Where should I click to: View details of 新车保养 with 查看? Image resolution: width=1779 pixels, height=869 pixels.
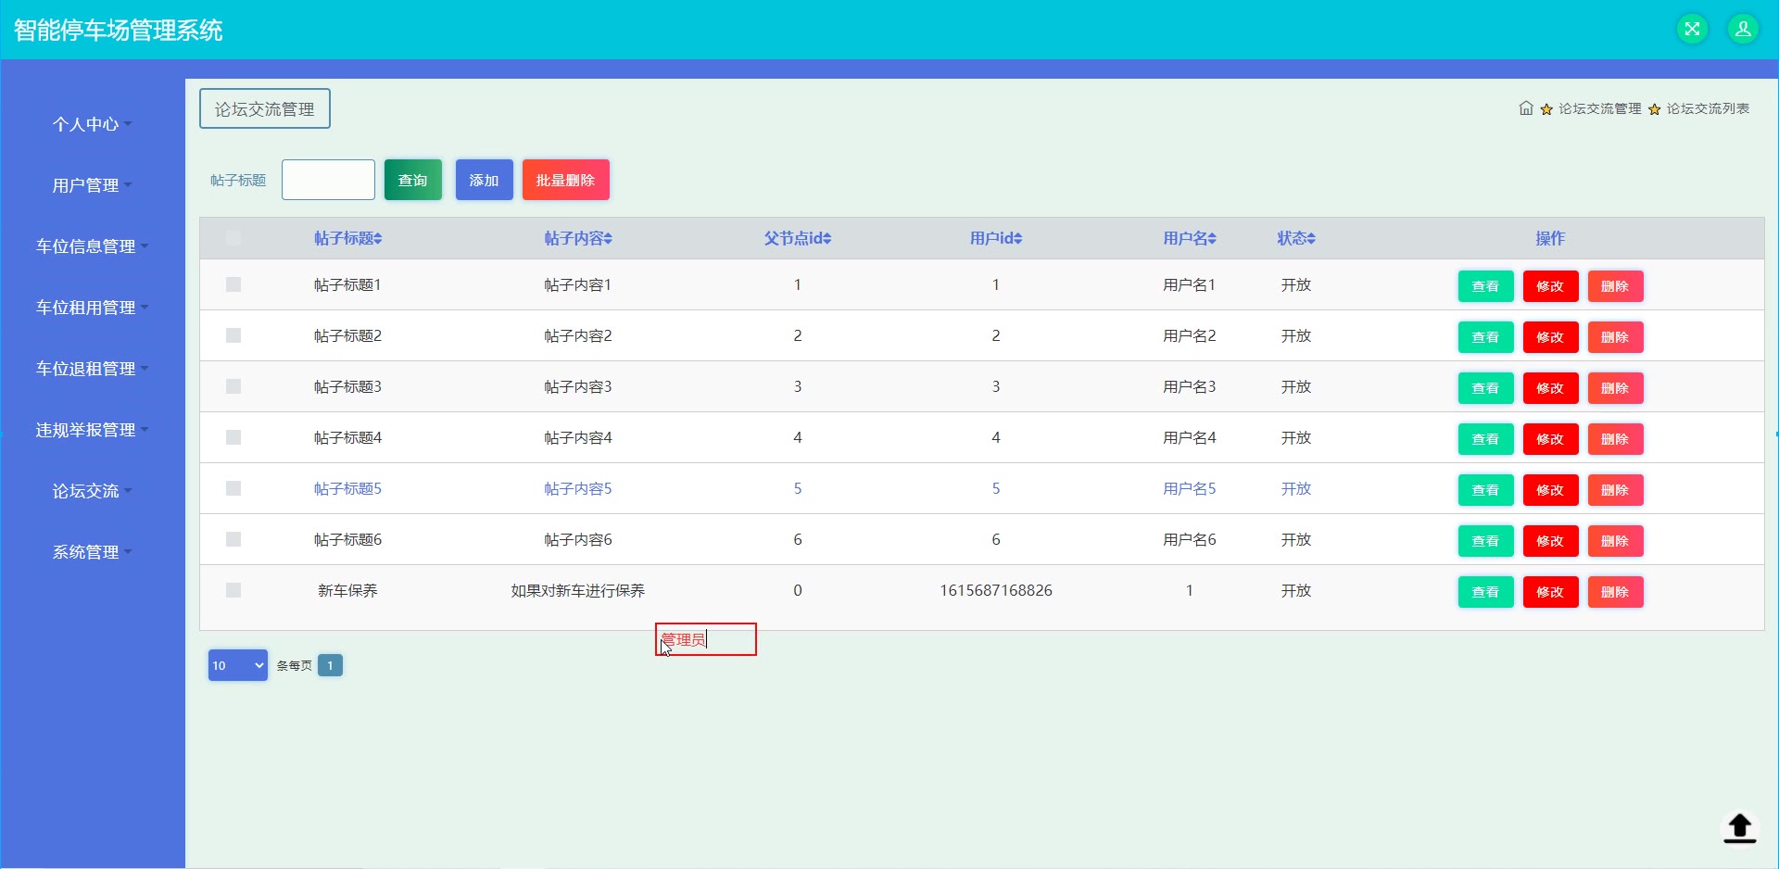[1486, 592]
